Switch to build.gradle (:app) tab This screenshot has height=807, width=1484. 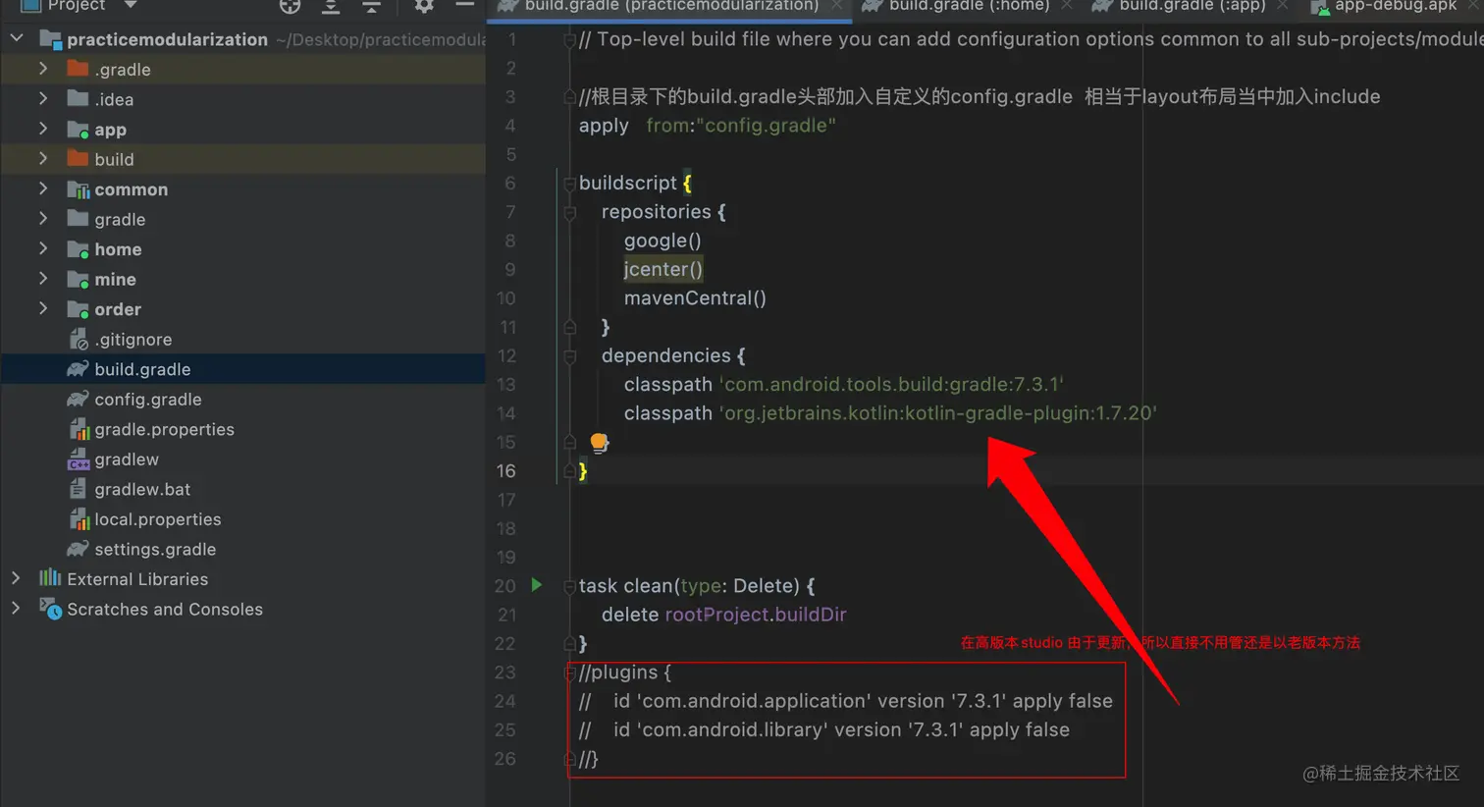tap(1192, 6)
